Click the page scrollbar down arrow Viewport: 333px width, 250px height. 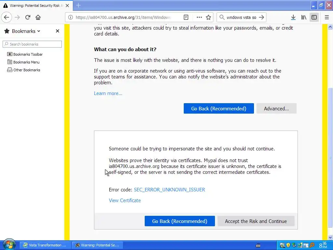[x=330, y=237]
